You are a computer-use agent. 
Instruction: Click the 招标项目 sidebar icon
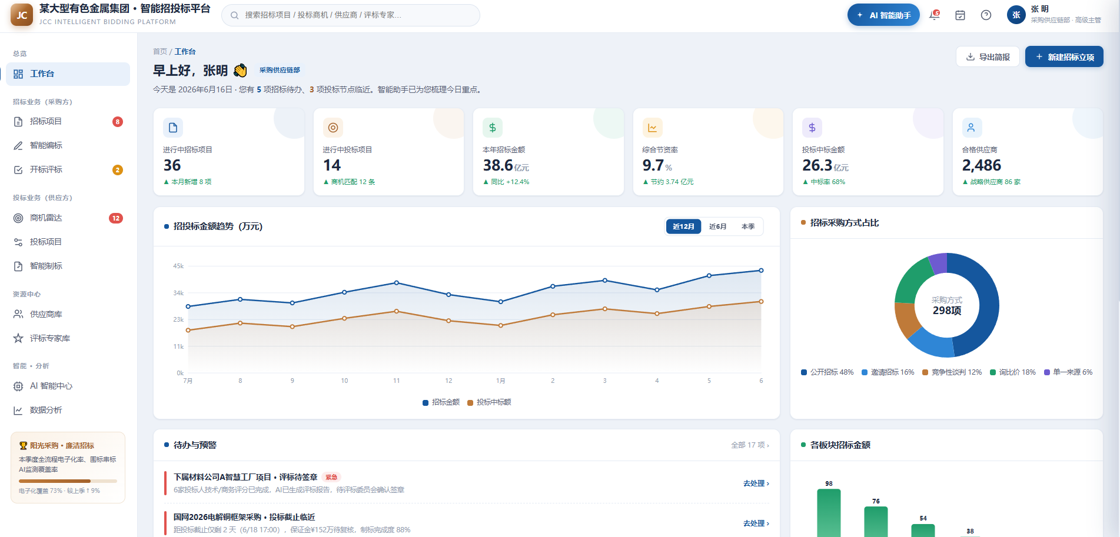18,122
